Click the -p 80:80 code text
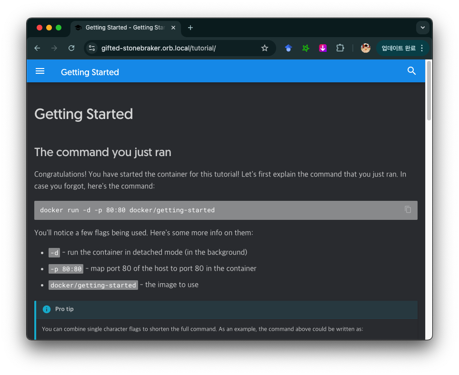The height and width of the screenshot is (375, 459). 66,269
